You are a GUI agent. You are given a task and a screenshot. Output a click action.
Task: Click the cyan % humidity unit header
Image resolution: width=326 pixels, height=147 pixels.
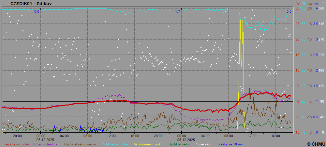pos(304,3)
